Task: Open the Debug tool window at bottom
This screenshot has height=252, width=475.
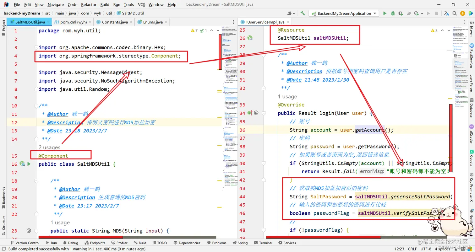Action: pos(70,243)
